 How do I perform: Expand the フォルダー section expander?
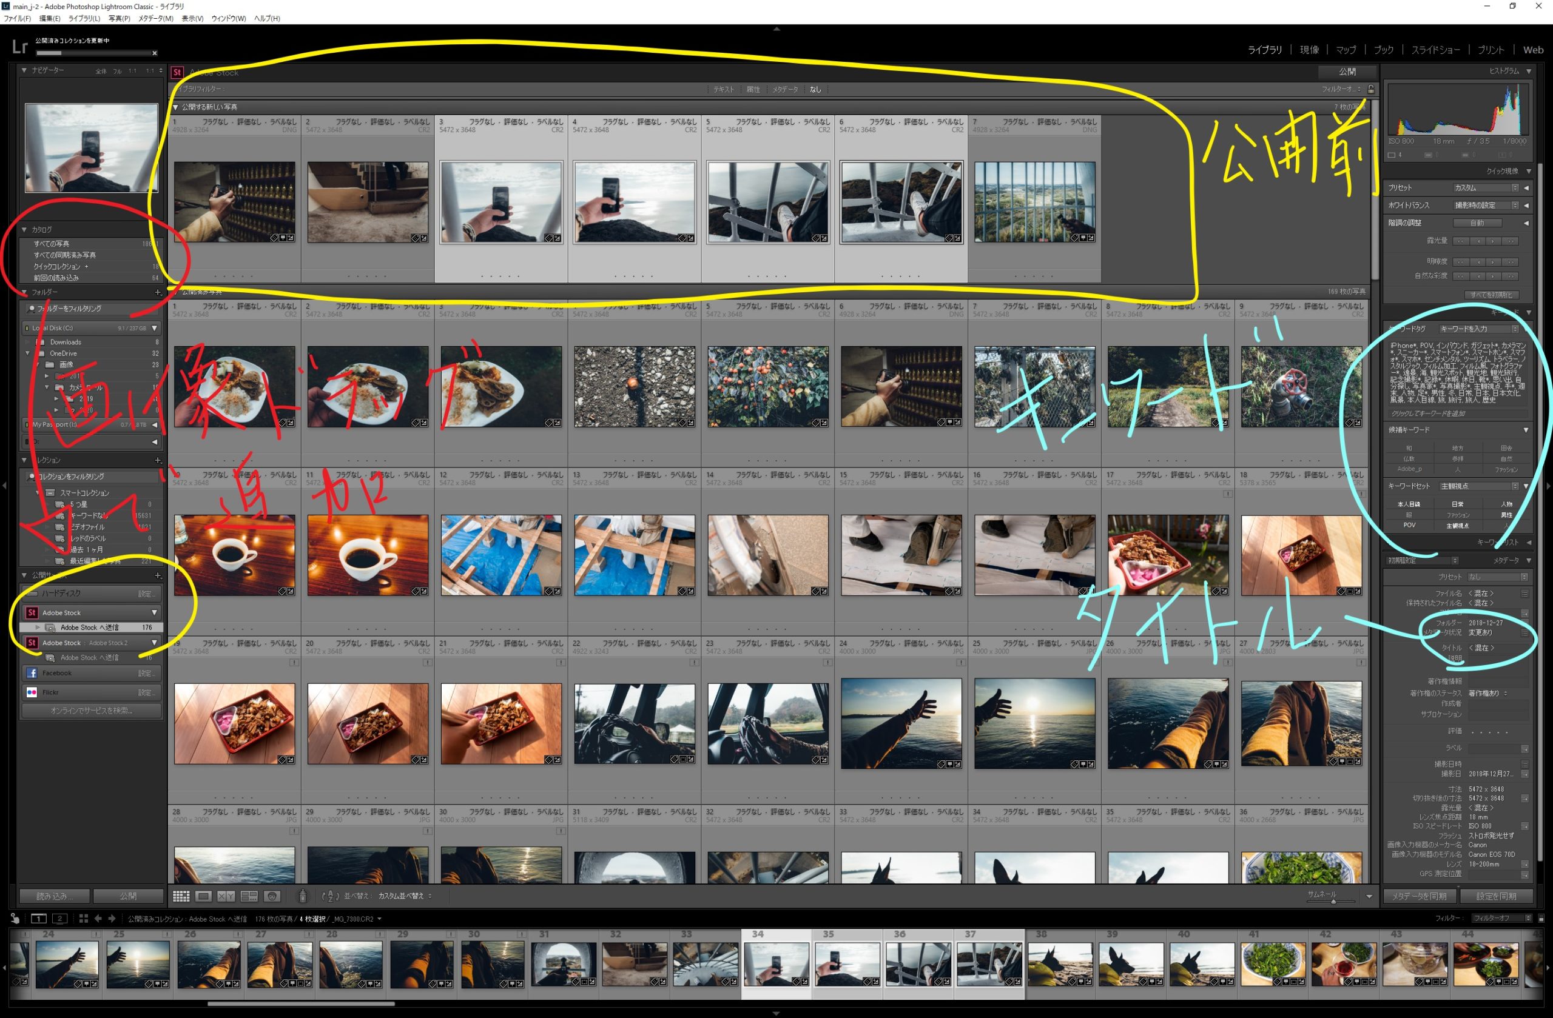coord(22,293)
